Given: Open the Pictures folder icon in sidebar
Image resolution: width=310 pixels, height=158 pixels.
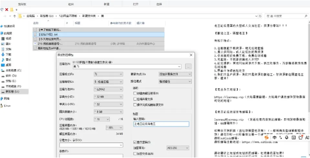Looking at the screenshot, I should [3, 44].
